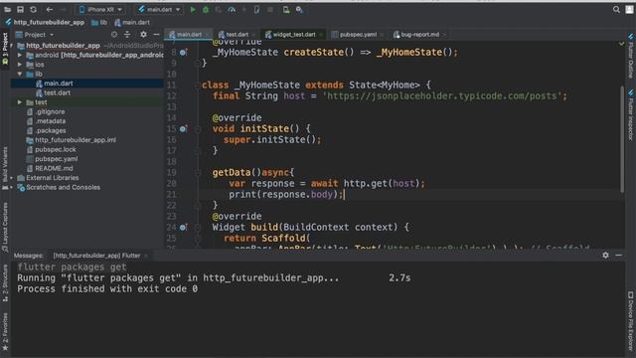
Task: Select the main.dart breadcrumb
Action: click(132, 22)
